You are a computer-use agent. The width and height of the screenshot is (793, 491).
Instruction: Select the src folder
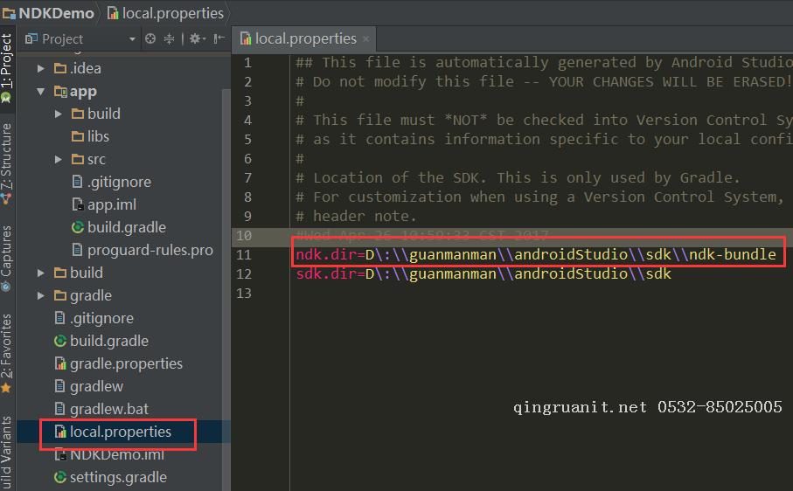[x=88, y=160]
